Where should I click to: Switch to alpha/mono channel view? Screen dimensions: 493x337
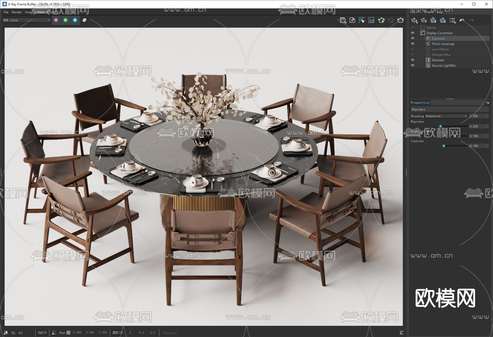(84, 20)
